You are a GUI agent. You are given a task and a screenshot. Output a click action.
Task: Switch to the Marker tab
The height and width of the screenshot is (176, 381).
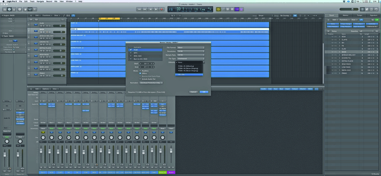(346, 15)
